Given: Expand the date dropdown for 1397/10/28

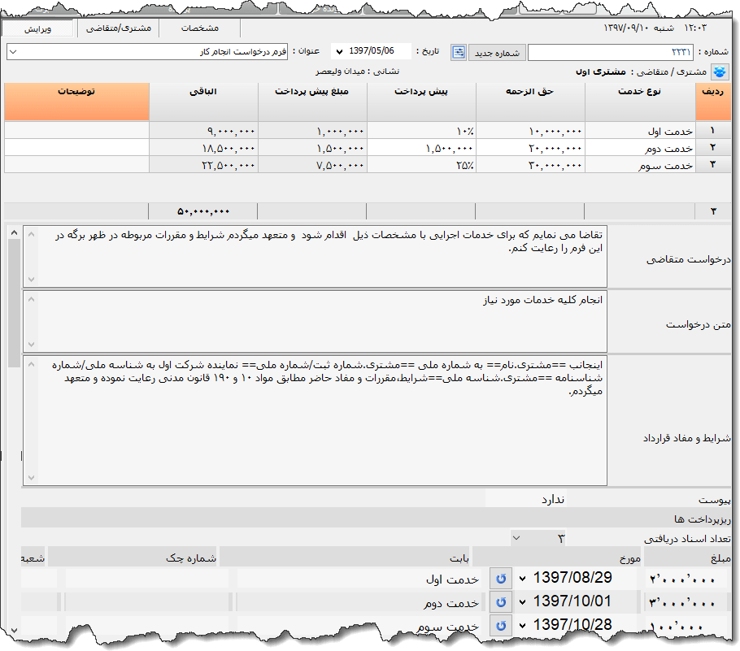Looking at the screenshot, I should tap(523, 626).
